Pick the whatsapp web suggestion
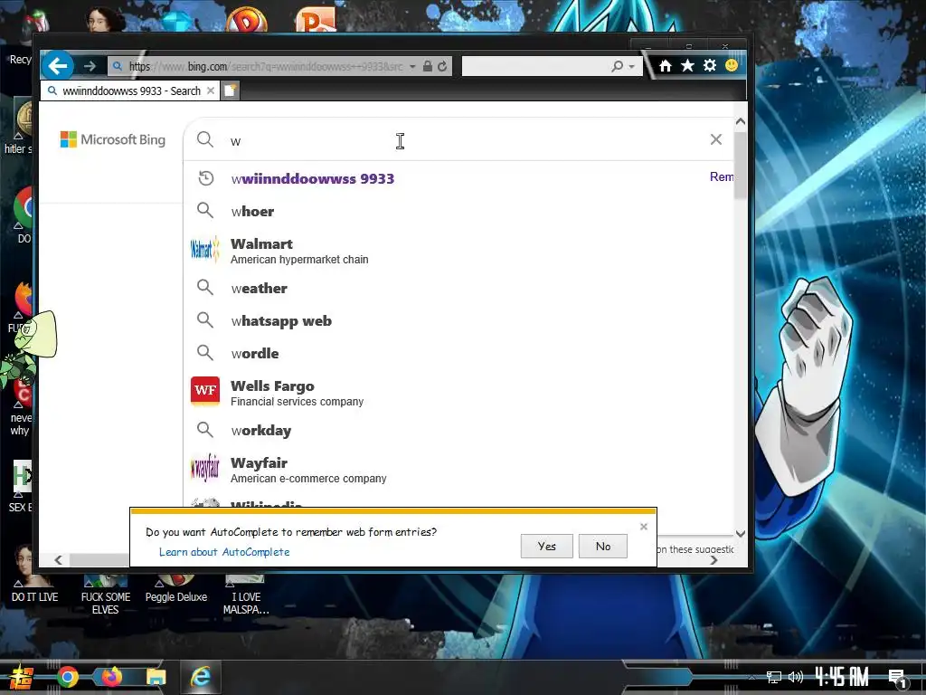926x695 pixels. tap(281, 321)
